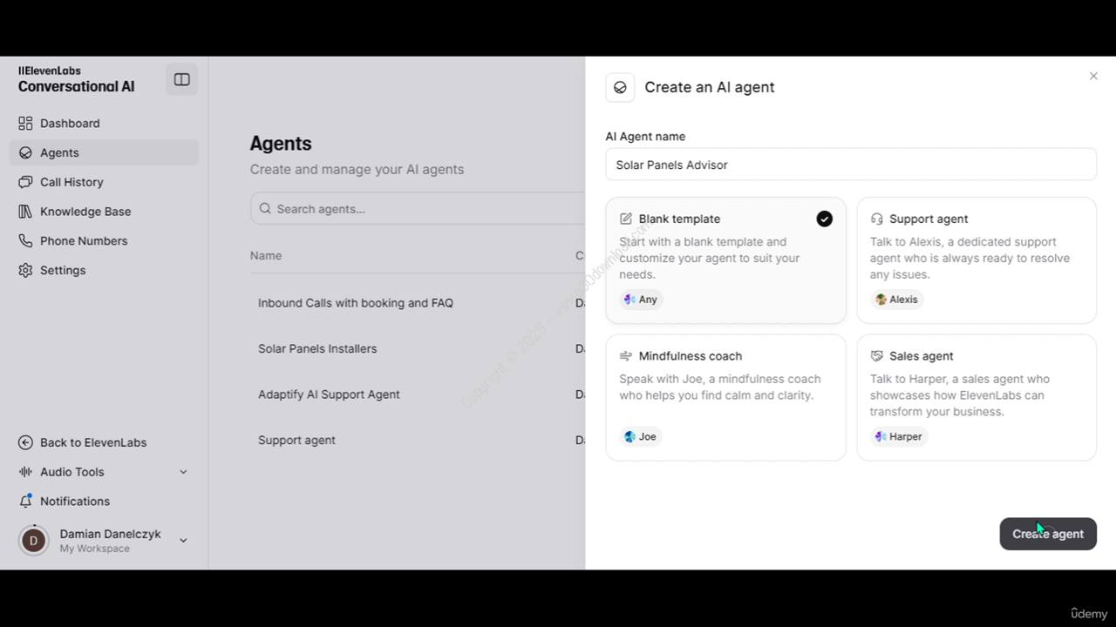The width and height of the screenshot is (1116, 627).
Task: Click the My Workspace label
Action: [95, 549]
